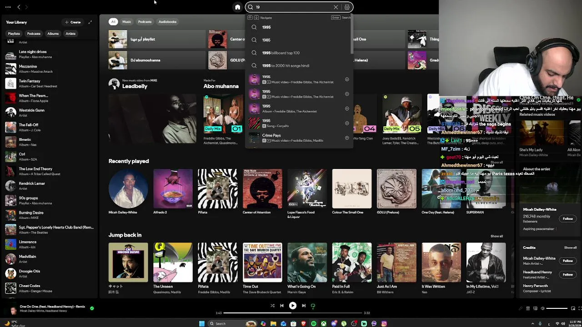Switch to the Music tab
Viewport: 582px width, 327px height.
pos(127,22)
